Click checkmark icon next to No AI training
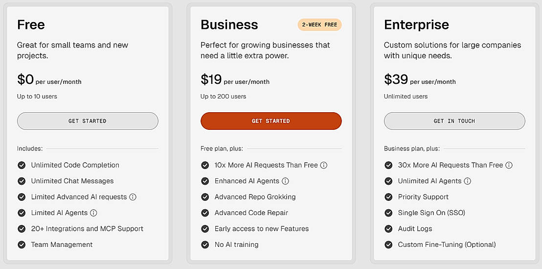Screen dimensions: 542x269 [x=205, y=245]
